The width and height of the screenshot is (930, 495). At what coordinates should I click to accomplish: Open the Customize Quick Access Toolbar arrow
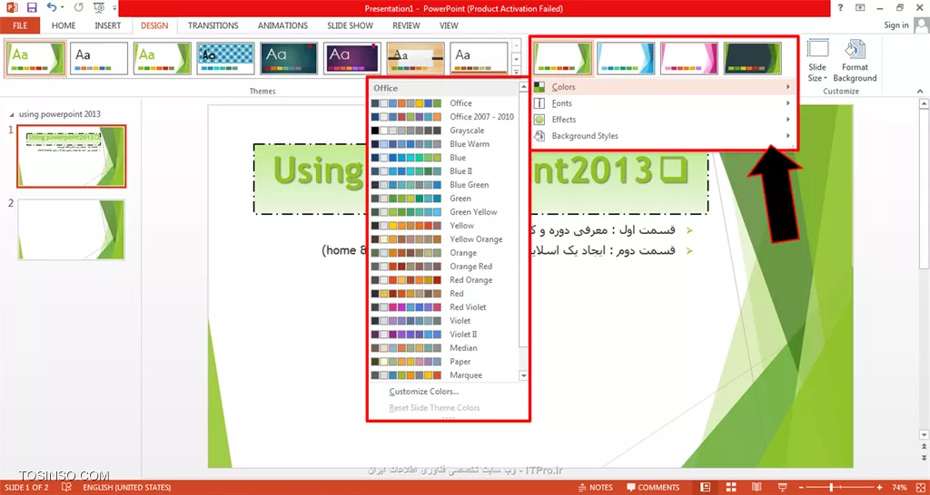coord(113,8)
